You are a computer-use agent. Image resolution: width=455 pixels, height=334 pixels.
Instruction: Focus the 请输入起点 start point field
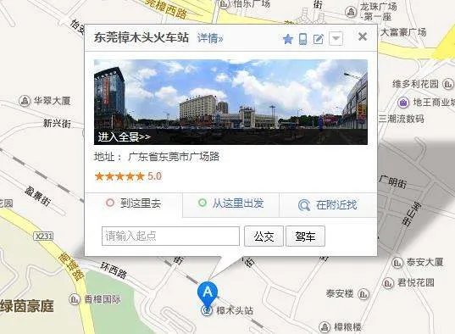click(x=170, y=237)
